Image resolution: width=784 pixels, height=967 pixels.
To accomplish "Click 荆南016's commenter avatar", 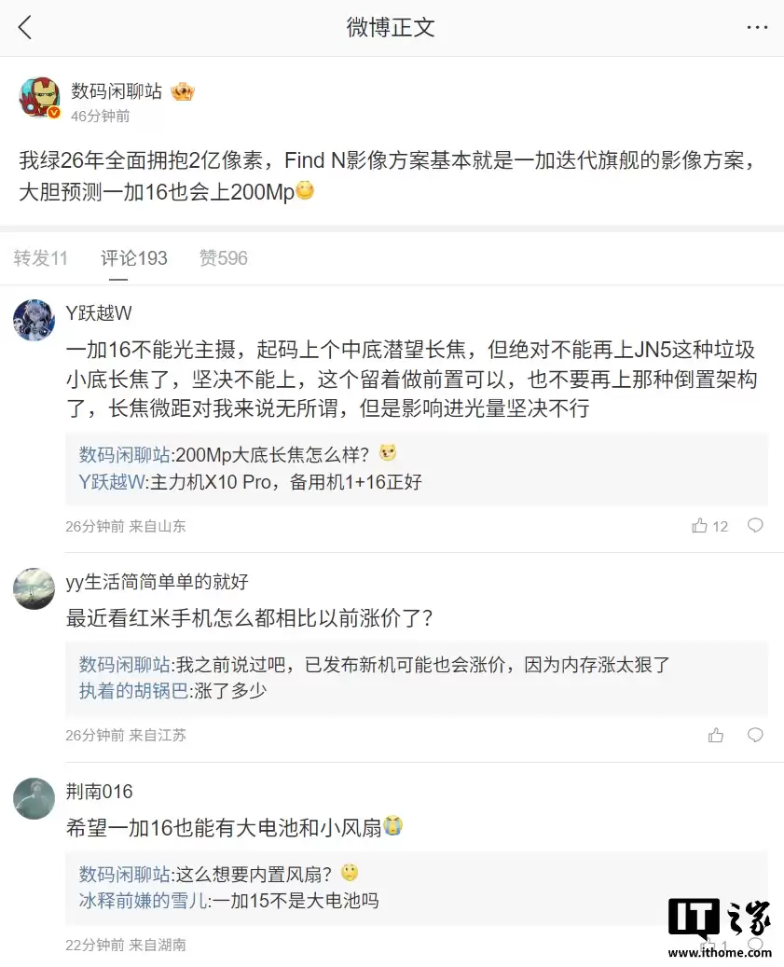I will (x=34, y=798).
